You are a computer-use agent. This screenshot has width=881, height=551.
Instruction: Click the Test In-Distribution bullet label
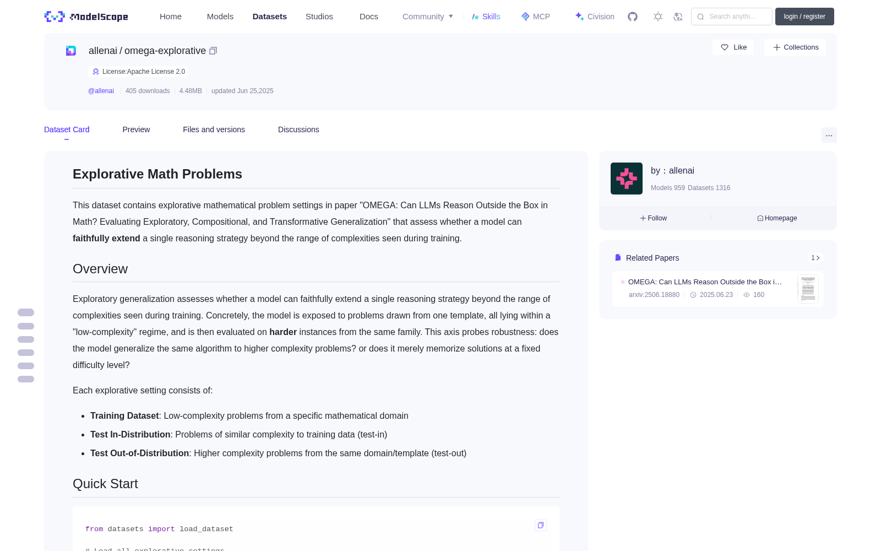click(x=130, y=435)
